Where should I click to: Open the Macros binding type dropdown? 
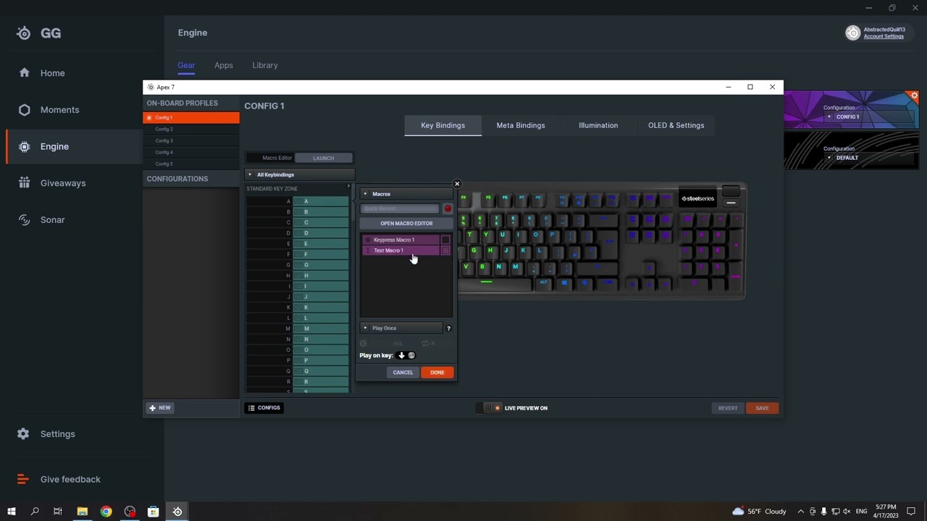pos(406,194)
